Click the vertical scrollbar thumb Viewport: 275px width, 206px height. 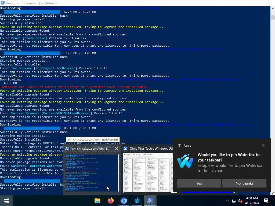[x=273, y=17]
